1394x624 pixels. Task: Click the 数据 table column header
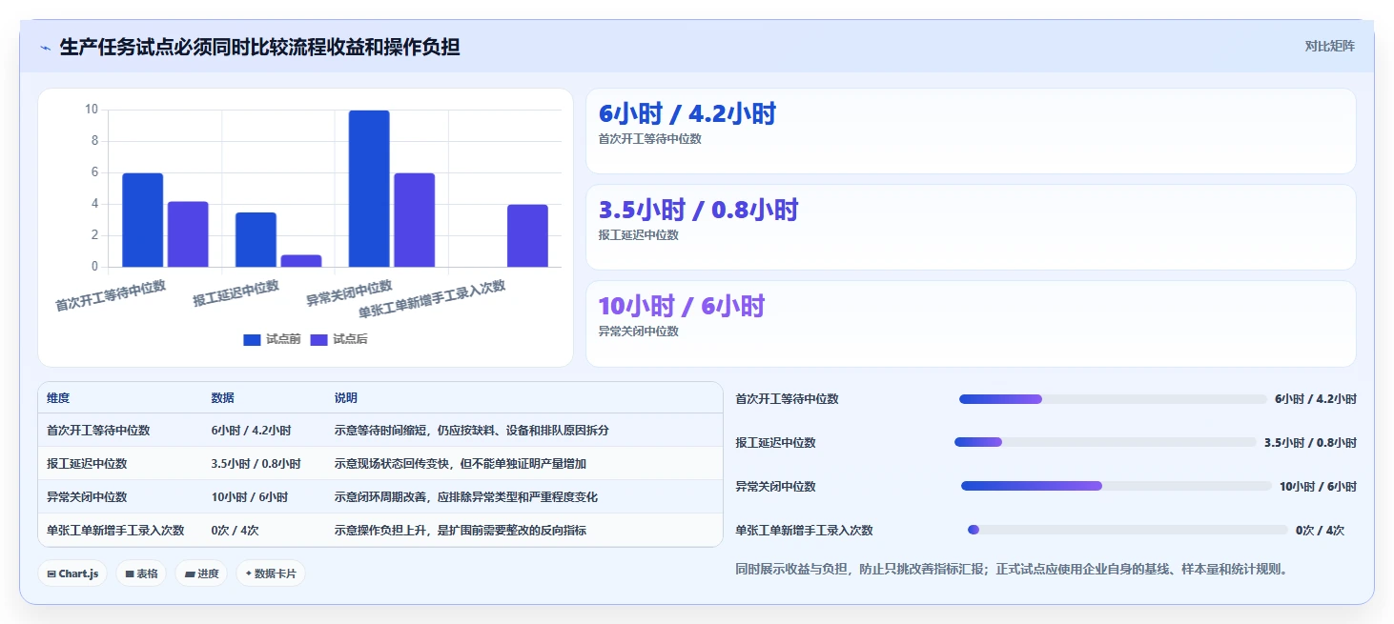point(223,398)
